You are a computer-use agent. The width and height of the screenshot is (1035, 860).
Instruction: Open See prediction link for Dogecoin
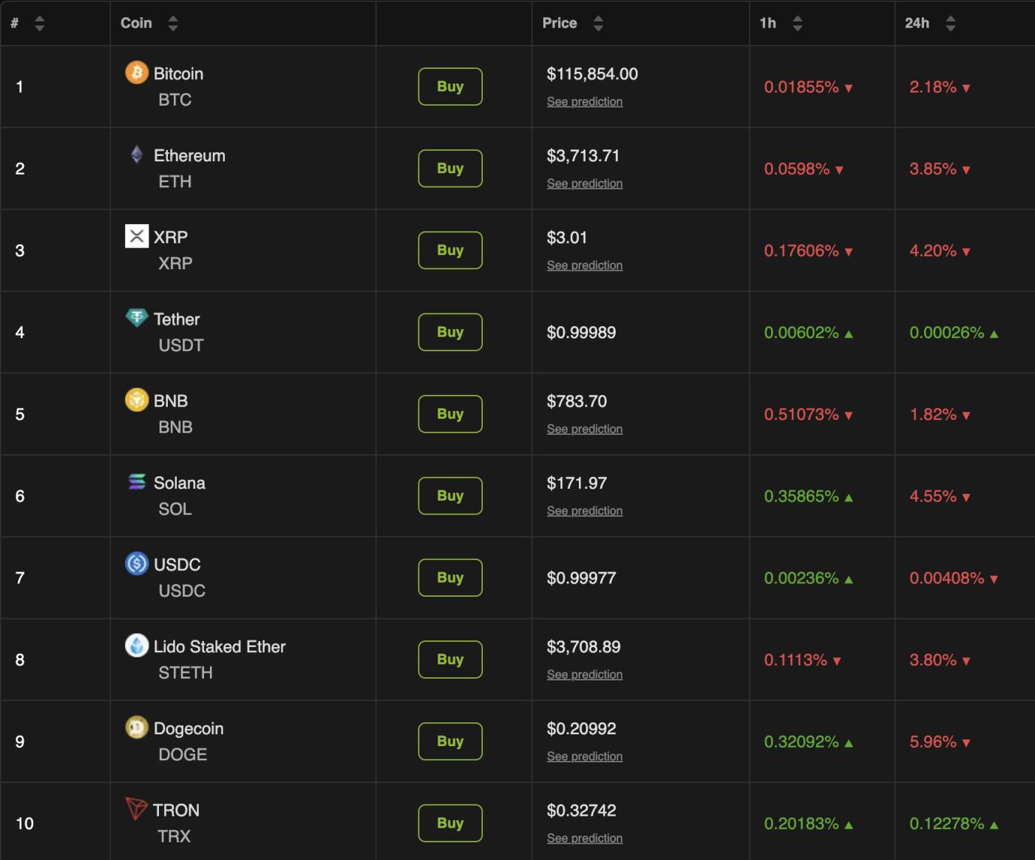(585, 756)
